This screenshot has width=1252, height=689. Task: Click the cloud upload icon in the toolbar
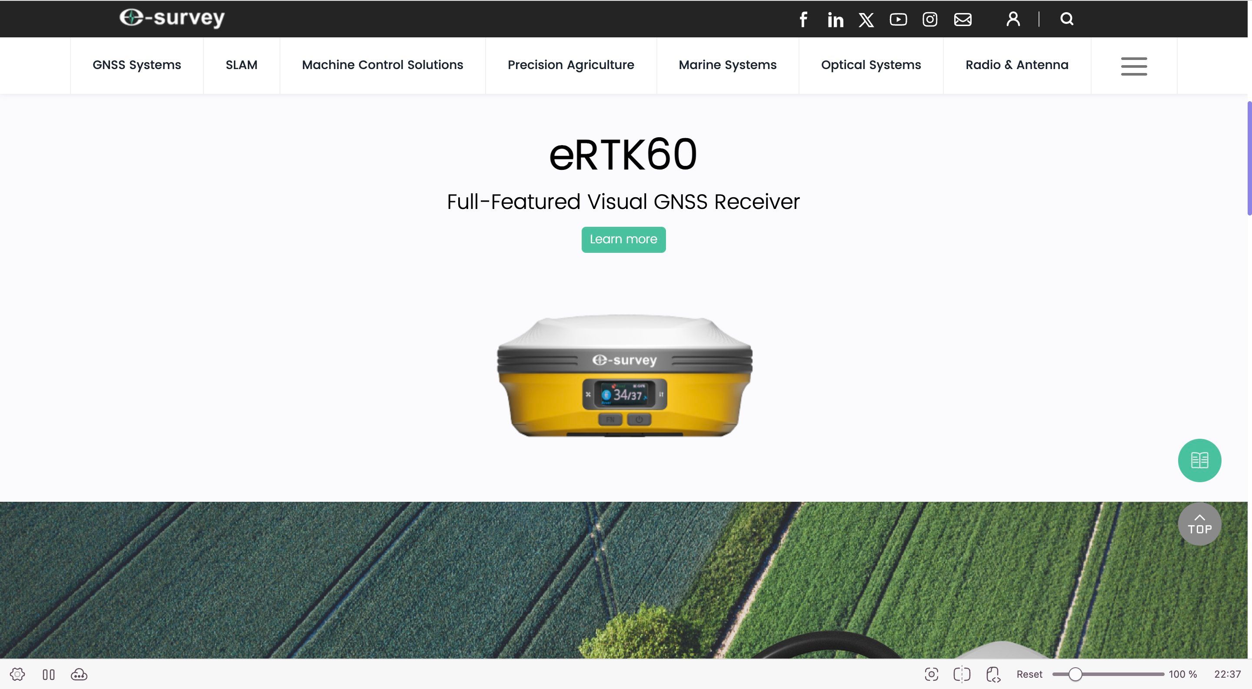click(x=79, y=674)
